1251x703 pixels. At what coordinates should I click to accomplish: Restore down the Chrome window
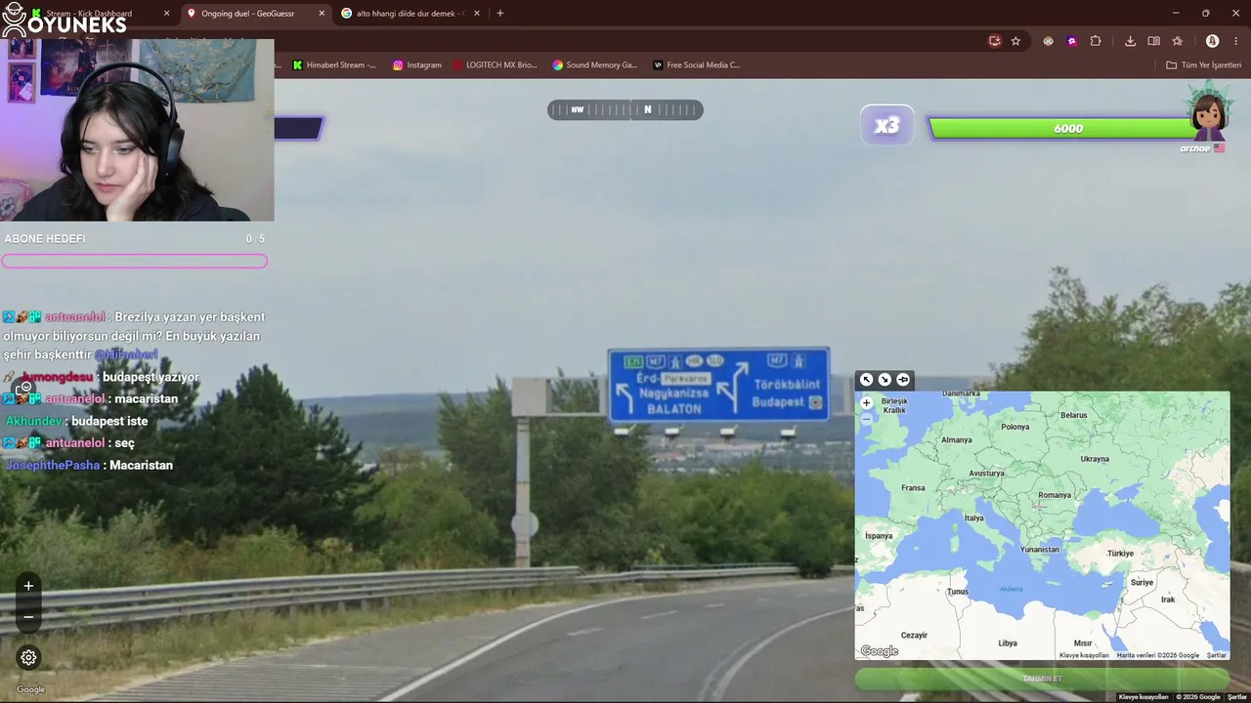point(1205,14)
